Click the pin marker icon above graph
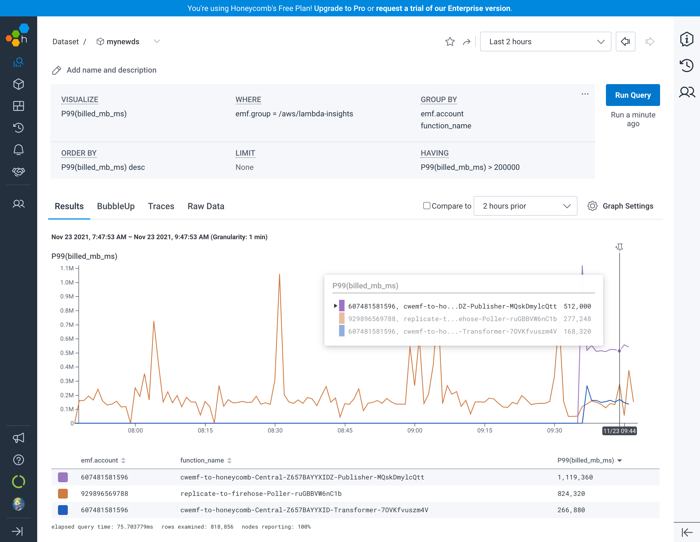The height and width of the screenshot is (542, 700). [x=619, y=247]
